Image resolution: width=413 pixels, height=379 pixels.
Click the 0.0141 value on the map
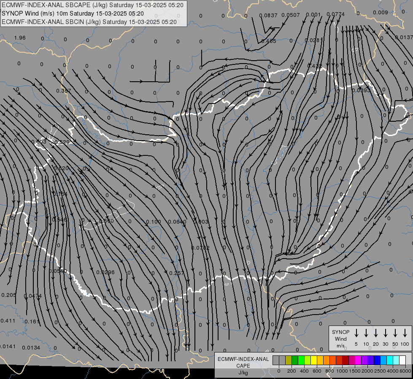click(x=7, y=347)
